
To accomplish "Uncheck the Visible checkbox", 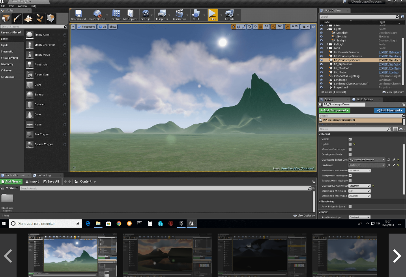I will [350, 139].
